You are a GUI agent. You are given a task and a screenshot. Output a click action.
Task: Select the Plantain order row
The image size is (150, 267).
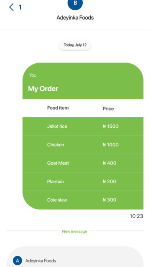pos(83,181)
